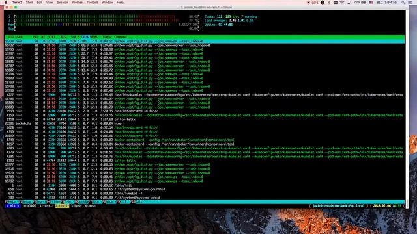The width and height of the screenshot is (417, 234).
Task: Click htop F9 Kill button
Action: point(123,202)
